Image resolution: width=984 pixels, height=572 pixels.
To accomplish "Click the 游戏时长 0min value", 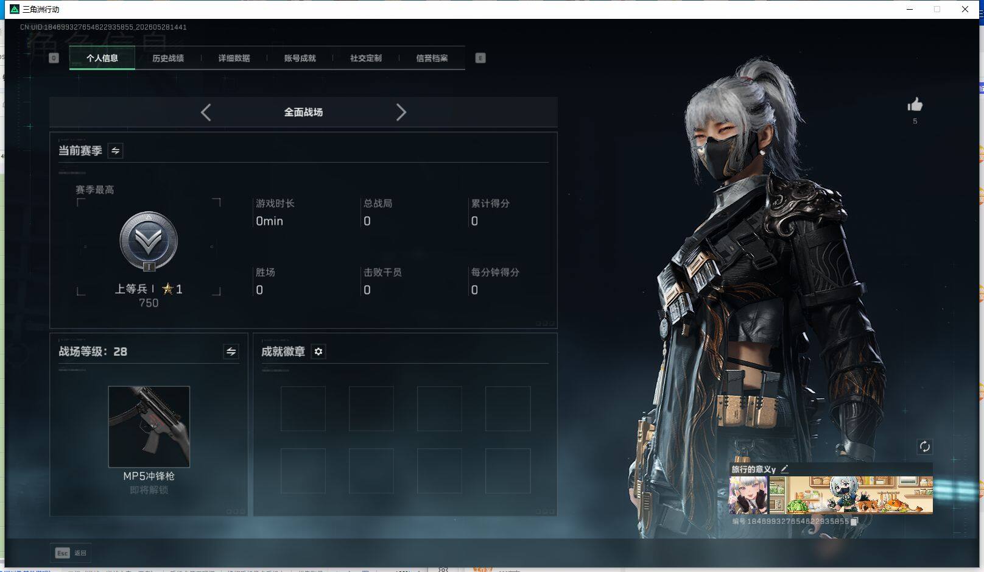I will pos(270,221).
